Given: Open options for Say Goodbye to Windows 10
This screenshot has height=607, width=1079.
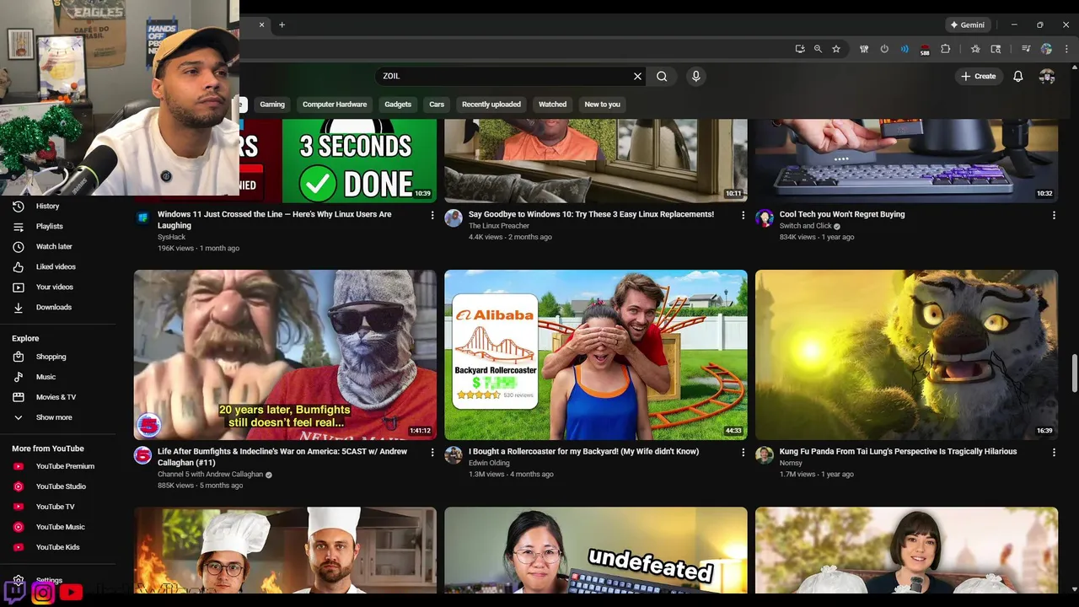Looking at the screenshot, I should pyautogui.click(x=743, y=215).
